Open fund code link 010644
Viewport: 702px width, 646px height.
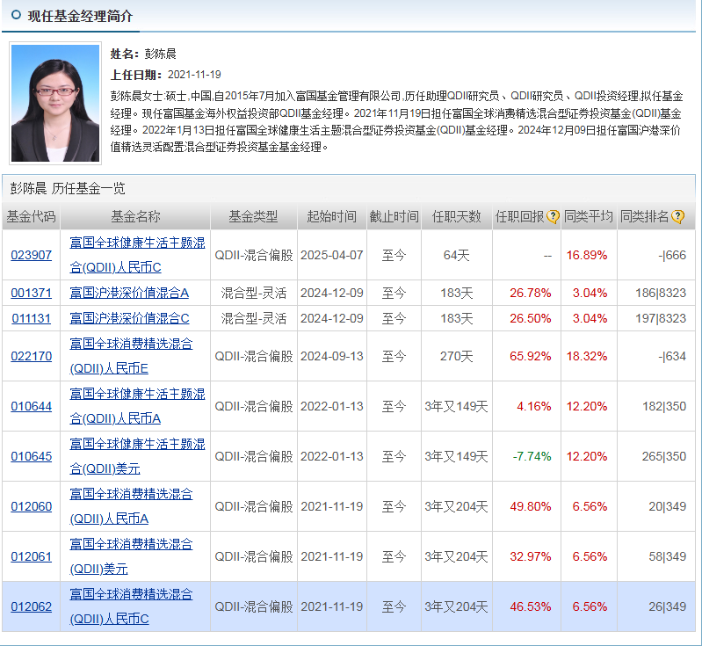(32, 406)
